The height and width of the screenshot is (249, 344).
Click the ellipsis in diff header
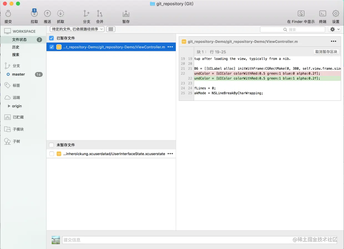(x=333, y=41)
